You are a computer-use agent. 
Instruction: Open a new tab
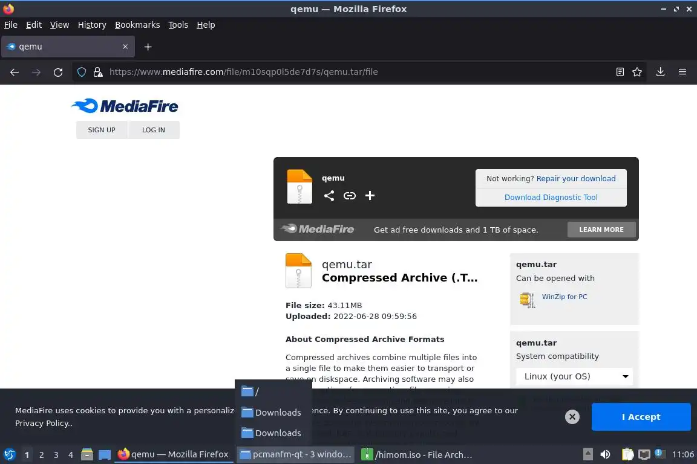tap(148, 47)
